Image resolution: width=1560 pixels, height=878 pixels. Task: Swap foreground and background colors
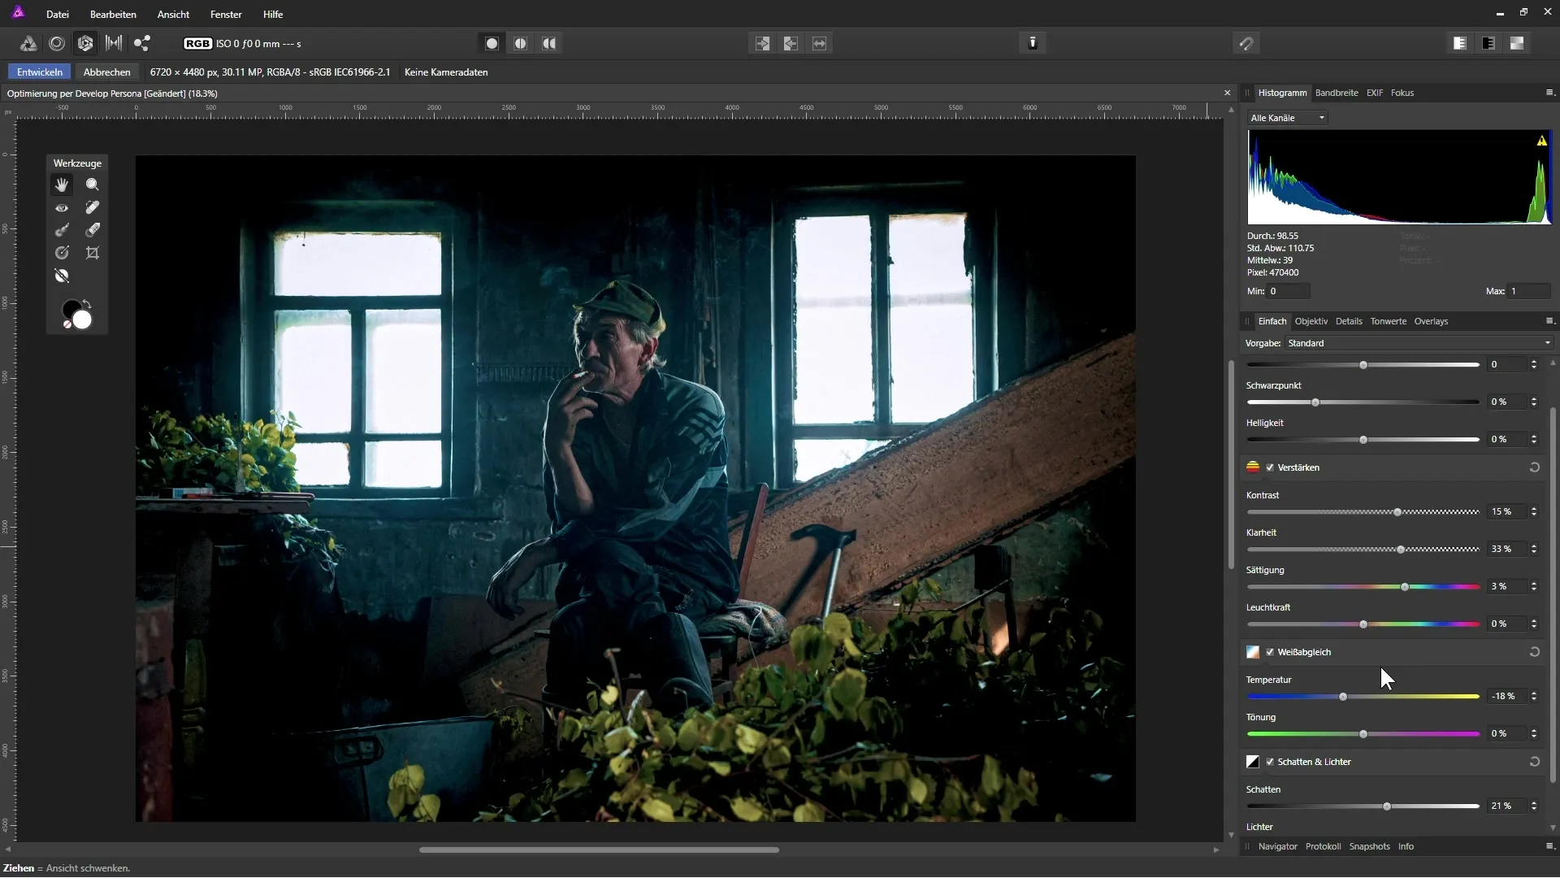pyautogui.click(x=87, y=305)
